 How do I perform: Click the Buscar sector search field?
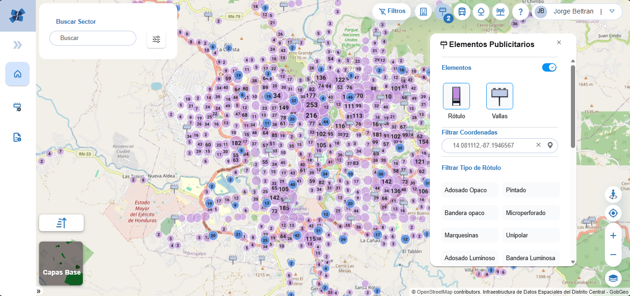[93, 38]
